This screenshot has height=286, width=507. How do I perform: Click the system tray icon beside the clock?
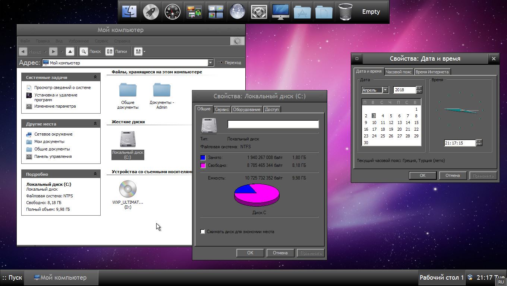coord(470,277)
